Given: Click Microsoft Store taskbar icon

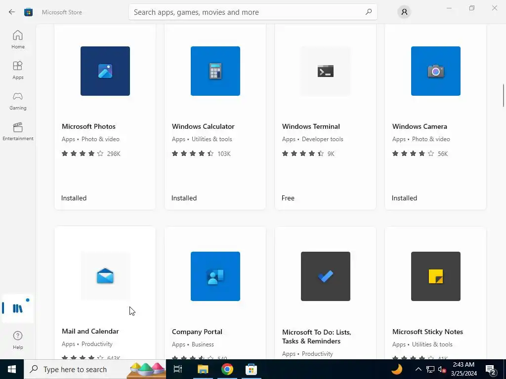Looking at the screenshot, I should 251,369.
